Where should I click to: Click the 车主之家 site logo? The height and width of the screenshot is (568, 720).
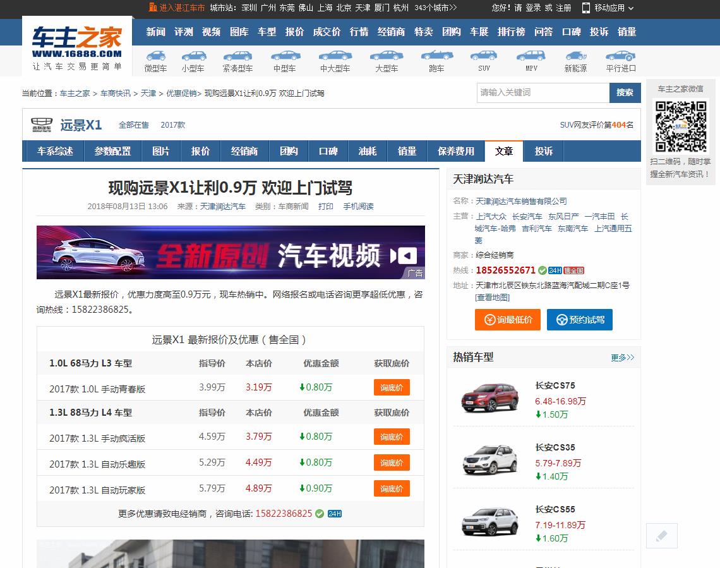77,47
